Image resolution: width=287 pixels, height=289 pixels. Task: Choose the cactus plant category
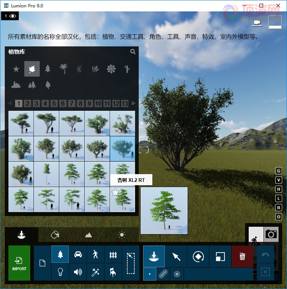pyautogui.click(x=127, y=69)
